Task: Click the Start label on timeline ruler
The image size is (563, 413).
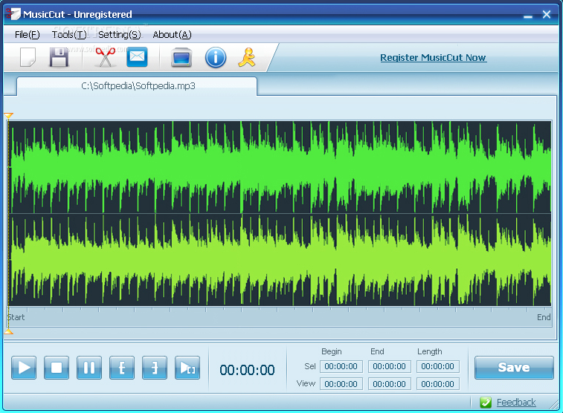Action: [x=16, y=317]
